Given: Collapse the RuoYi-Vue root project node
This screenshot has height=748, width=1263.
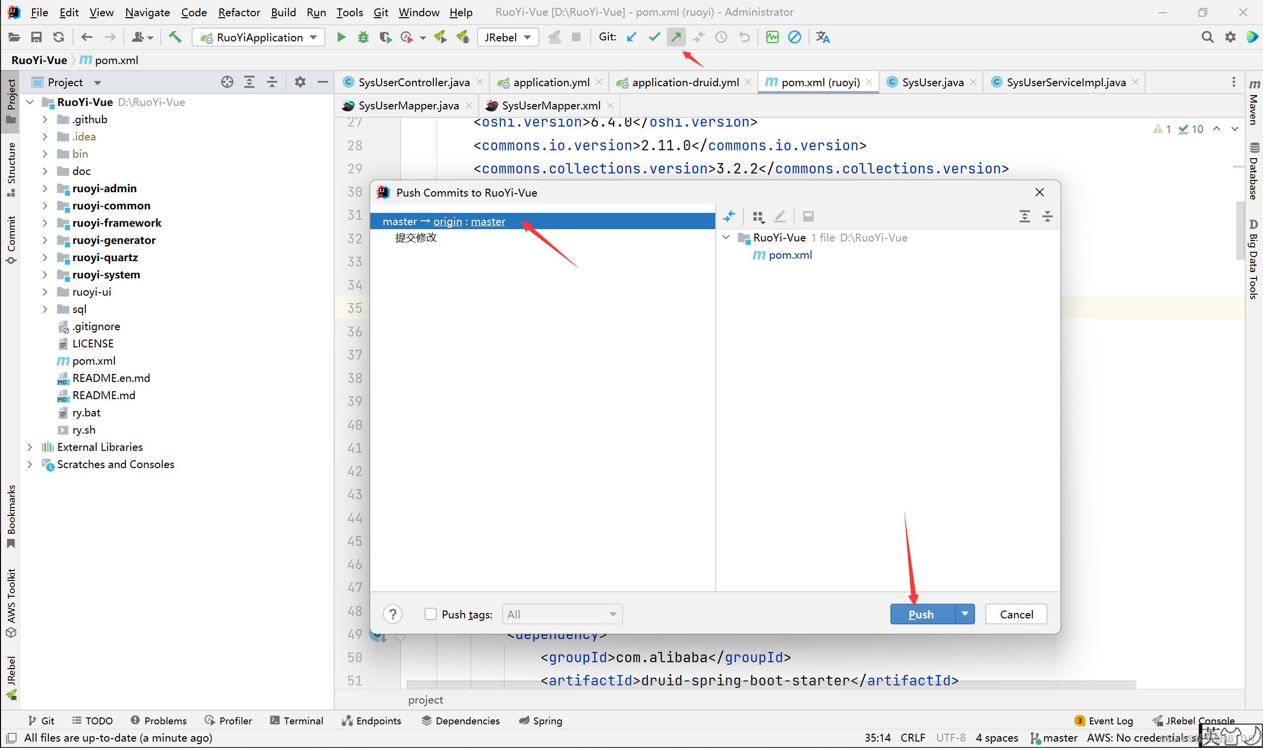Looking at the screenshot, I should point(30,102).
